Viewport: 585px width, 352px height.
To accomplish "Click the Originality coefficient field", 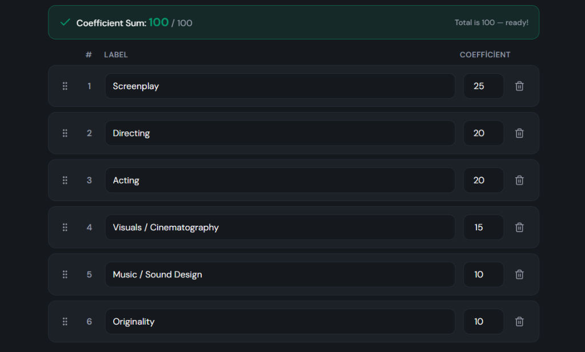I will [483, 321].
